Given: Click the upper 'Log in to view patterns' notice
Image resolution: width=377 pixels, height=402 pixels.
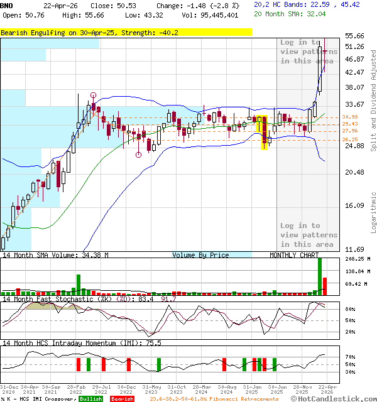Looking at the screenshot, I should point(309,52).
